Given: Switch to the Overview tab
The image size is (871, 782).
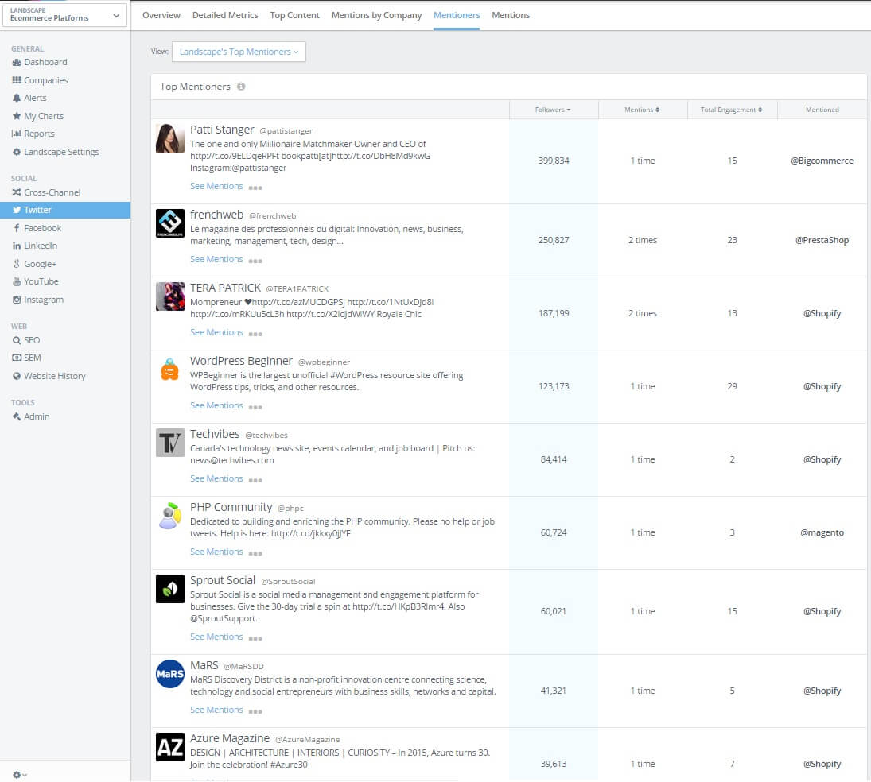Looking at the screenshot, I should pos(161,15).
